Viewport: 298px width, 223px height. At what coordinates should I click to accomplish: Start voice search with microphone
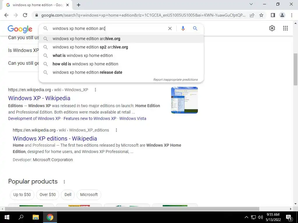183,28
